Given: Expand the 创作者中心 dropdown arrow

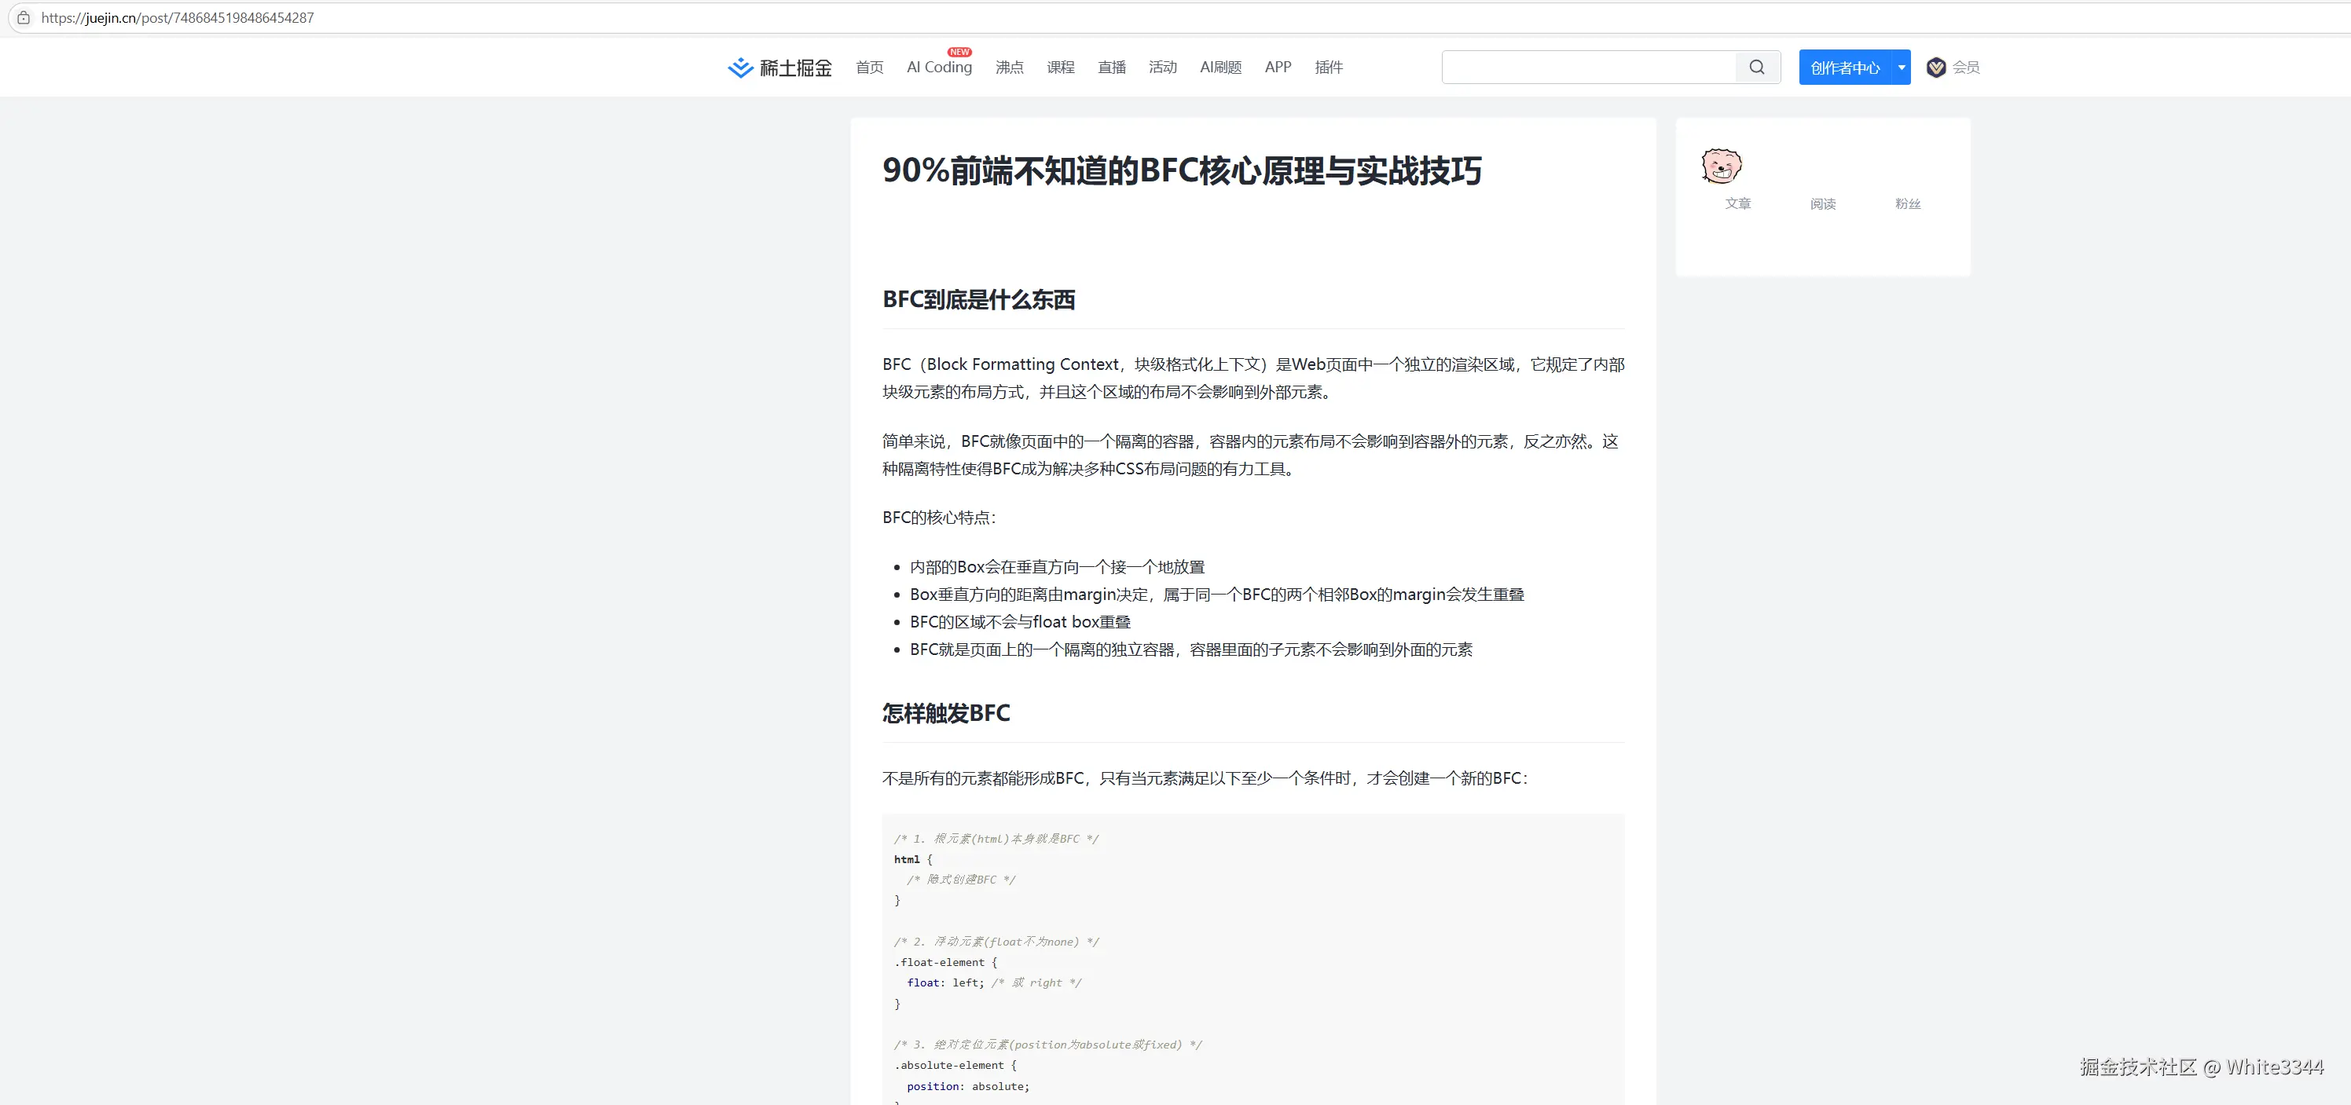Looking at the screenshot, I should (1900, 67).
